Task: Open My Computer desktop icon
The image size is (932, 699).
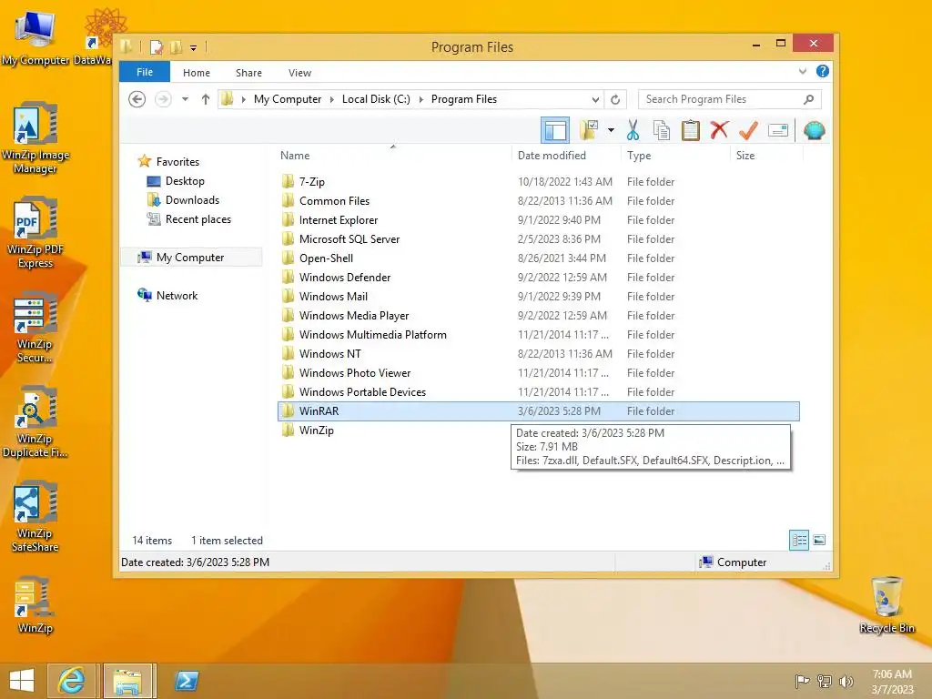Action: [35, 38]
